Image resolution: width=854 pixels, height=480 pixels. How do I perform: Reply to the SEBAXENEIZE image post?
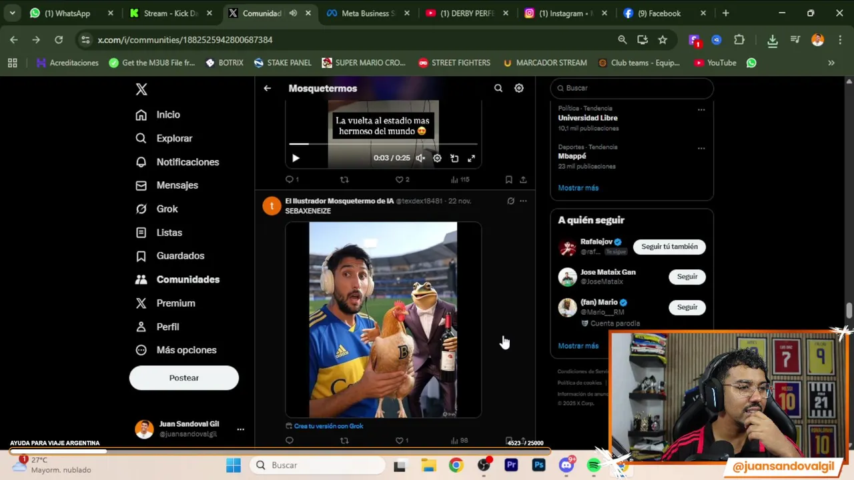pyautogui.click(x=289, y=441)
